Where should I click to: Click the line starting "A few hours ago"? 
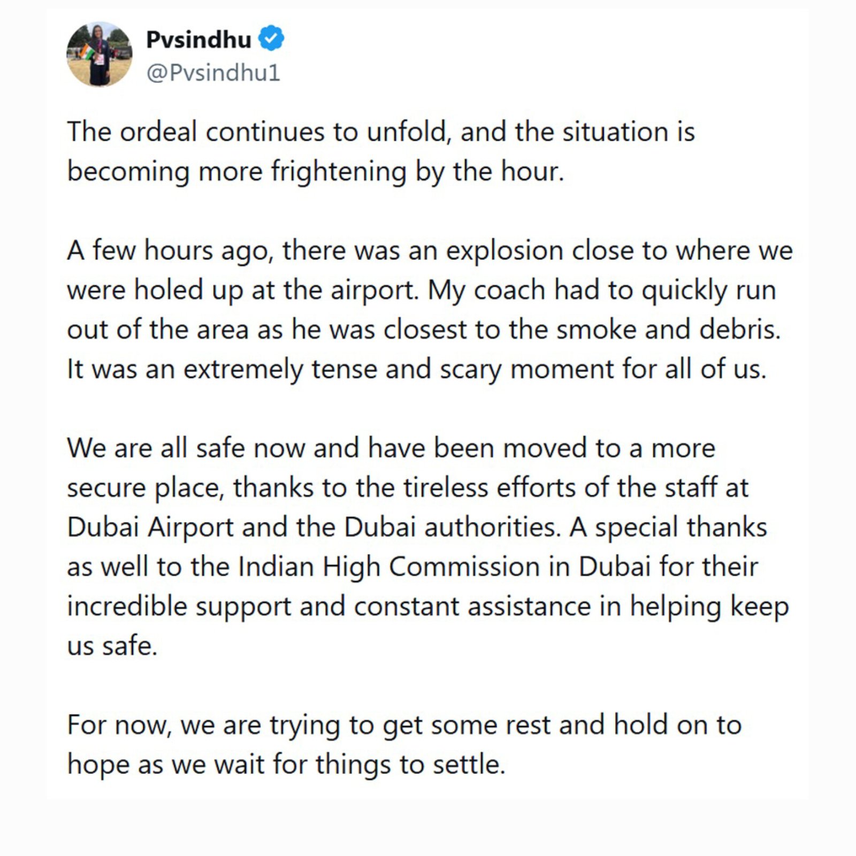[429, 250]
